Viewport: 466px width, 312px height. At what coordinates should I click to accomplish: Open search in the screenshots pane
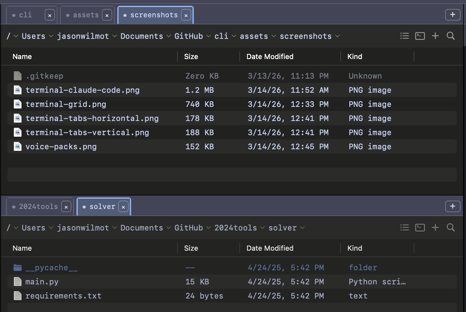click(450, 36)
